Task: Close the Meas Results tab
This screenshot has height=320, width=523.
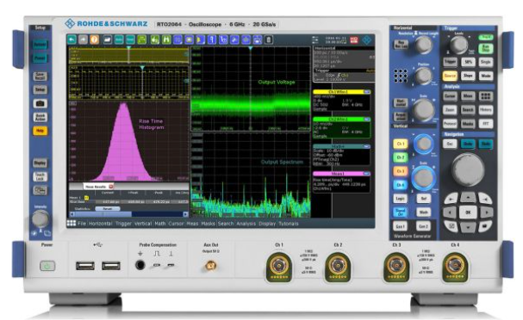Action: [111, 187]
